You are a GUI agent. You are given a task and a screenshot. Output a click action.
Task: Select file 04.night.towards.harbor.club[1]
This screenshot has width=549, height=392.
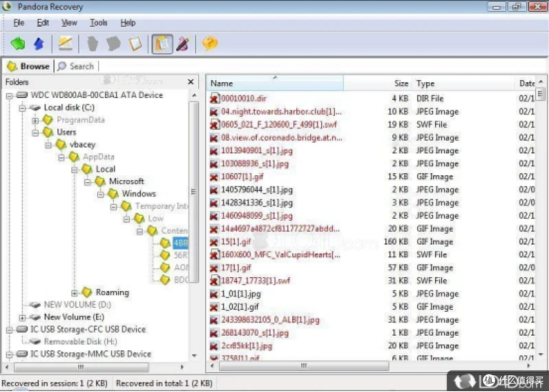click(281, 112)
